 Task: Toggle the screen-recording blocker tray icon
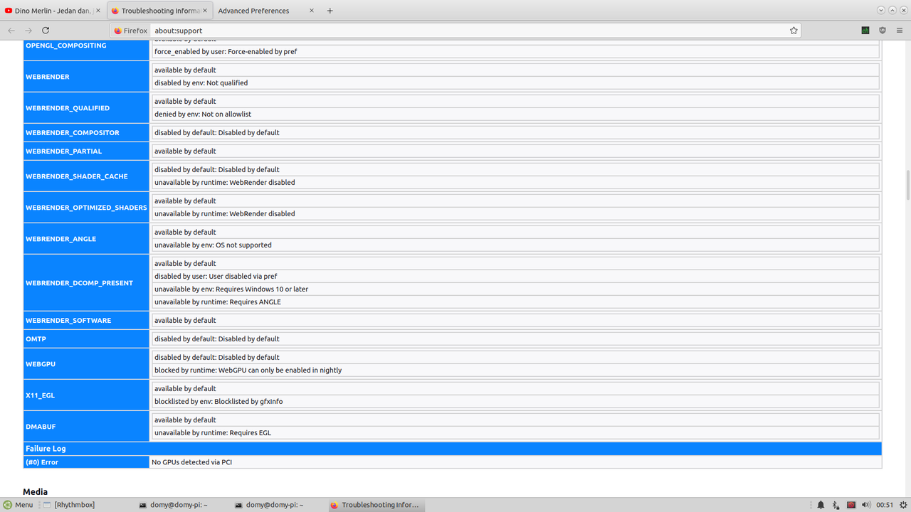pos(851,505)
